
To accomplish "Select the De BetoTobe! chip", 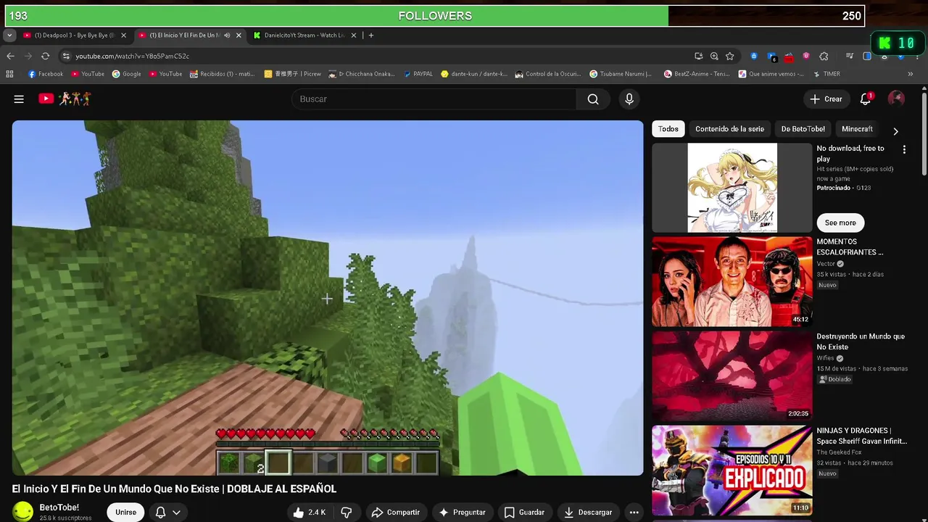I will 803,129.
